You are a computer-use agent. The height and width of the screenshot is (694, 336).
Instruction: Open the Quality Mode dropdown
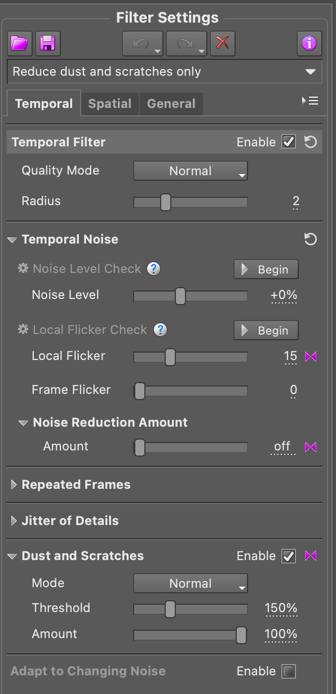pos(191,171)
